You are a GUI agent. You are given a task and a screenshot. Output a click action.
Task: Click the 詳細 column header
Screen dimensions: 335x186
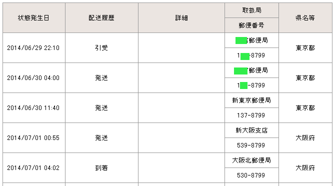[x=181, y=17]
